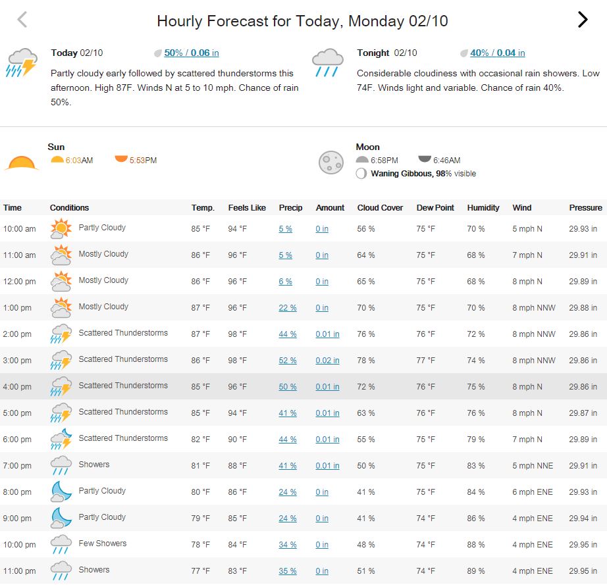Click the 52 % precip link at 3:00 pm
Screen dimensions: 607x585
[288, 360]
